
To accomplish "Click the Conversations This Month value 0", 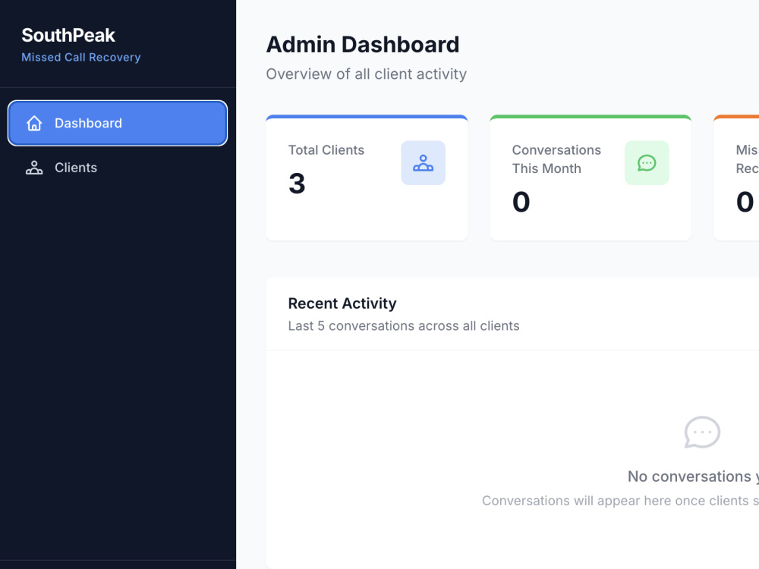I will click(x=521, y=202).
